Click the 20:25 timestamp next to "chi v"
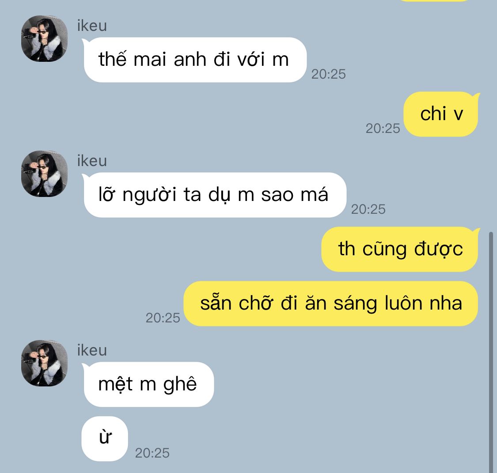This screenshot has width=497, height=473. pyautogui.click(x=383, y=129)
